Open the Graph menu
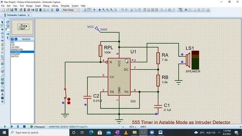This screenshot has width=242, height=136. (38, 6)
